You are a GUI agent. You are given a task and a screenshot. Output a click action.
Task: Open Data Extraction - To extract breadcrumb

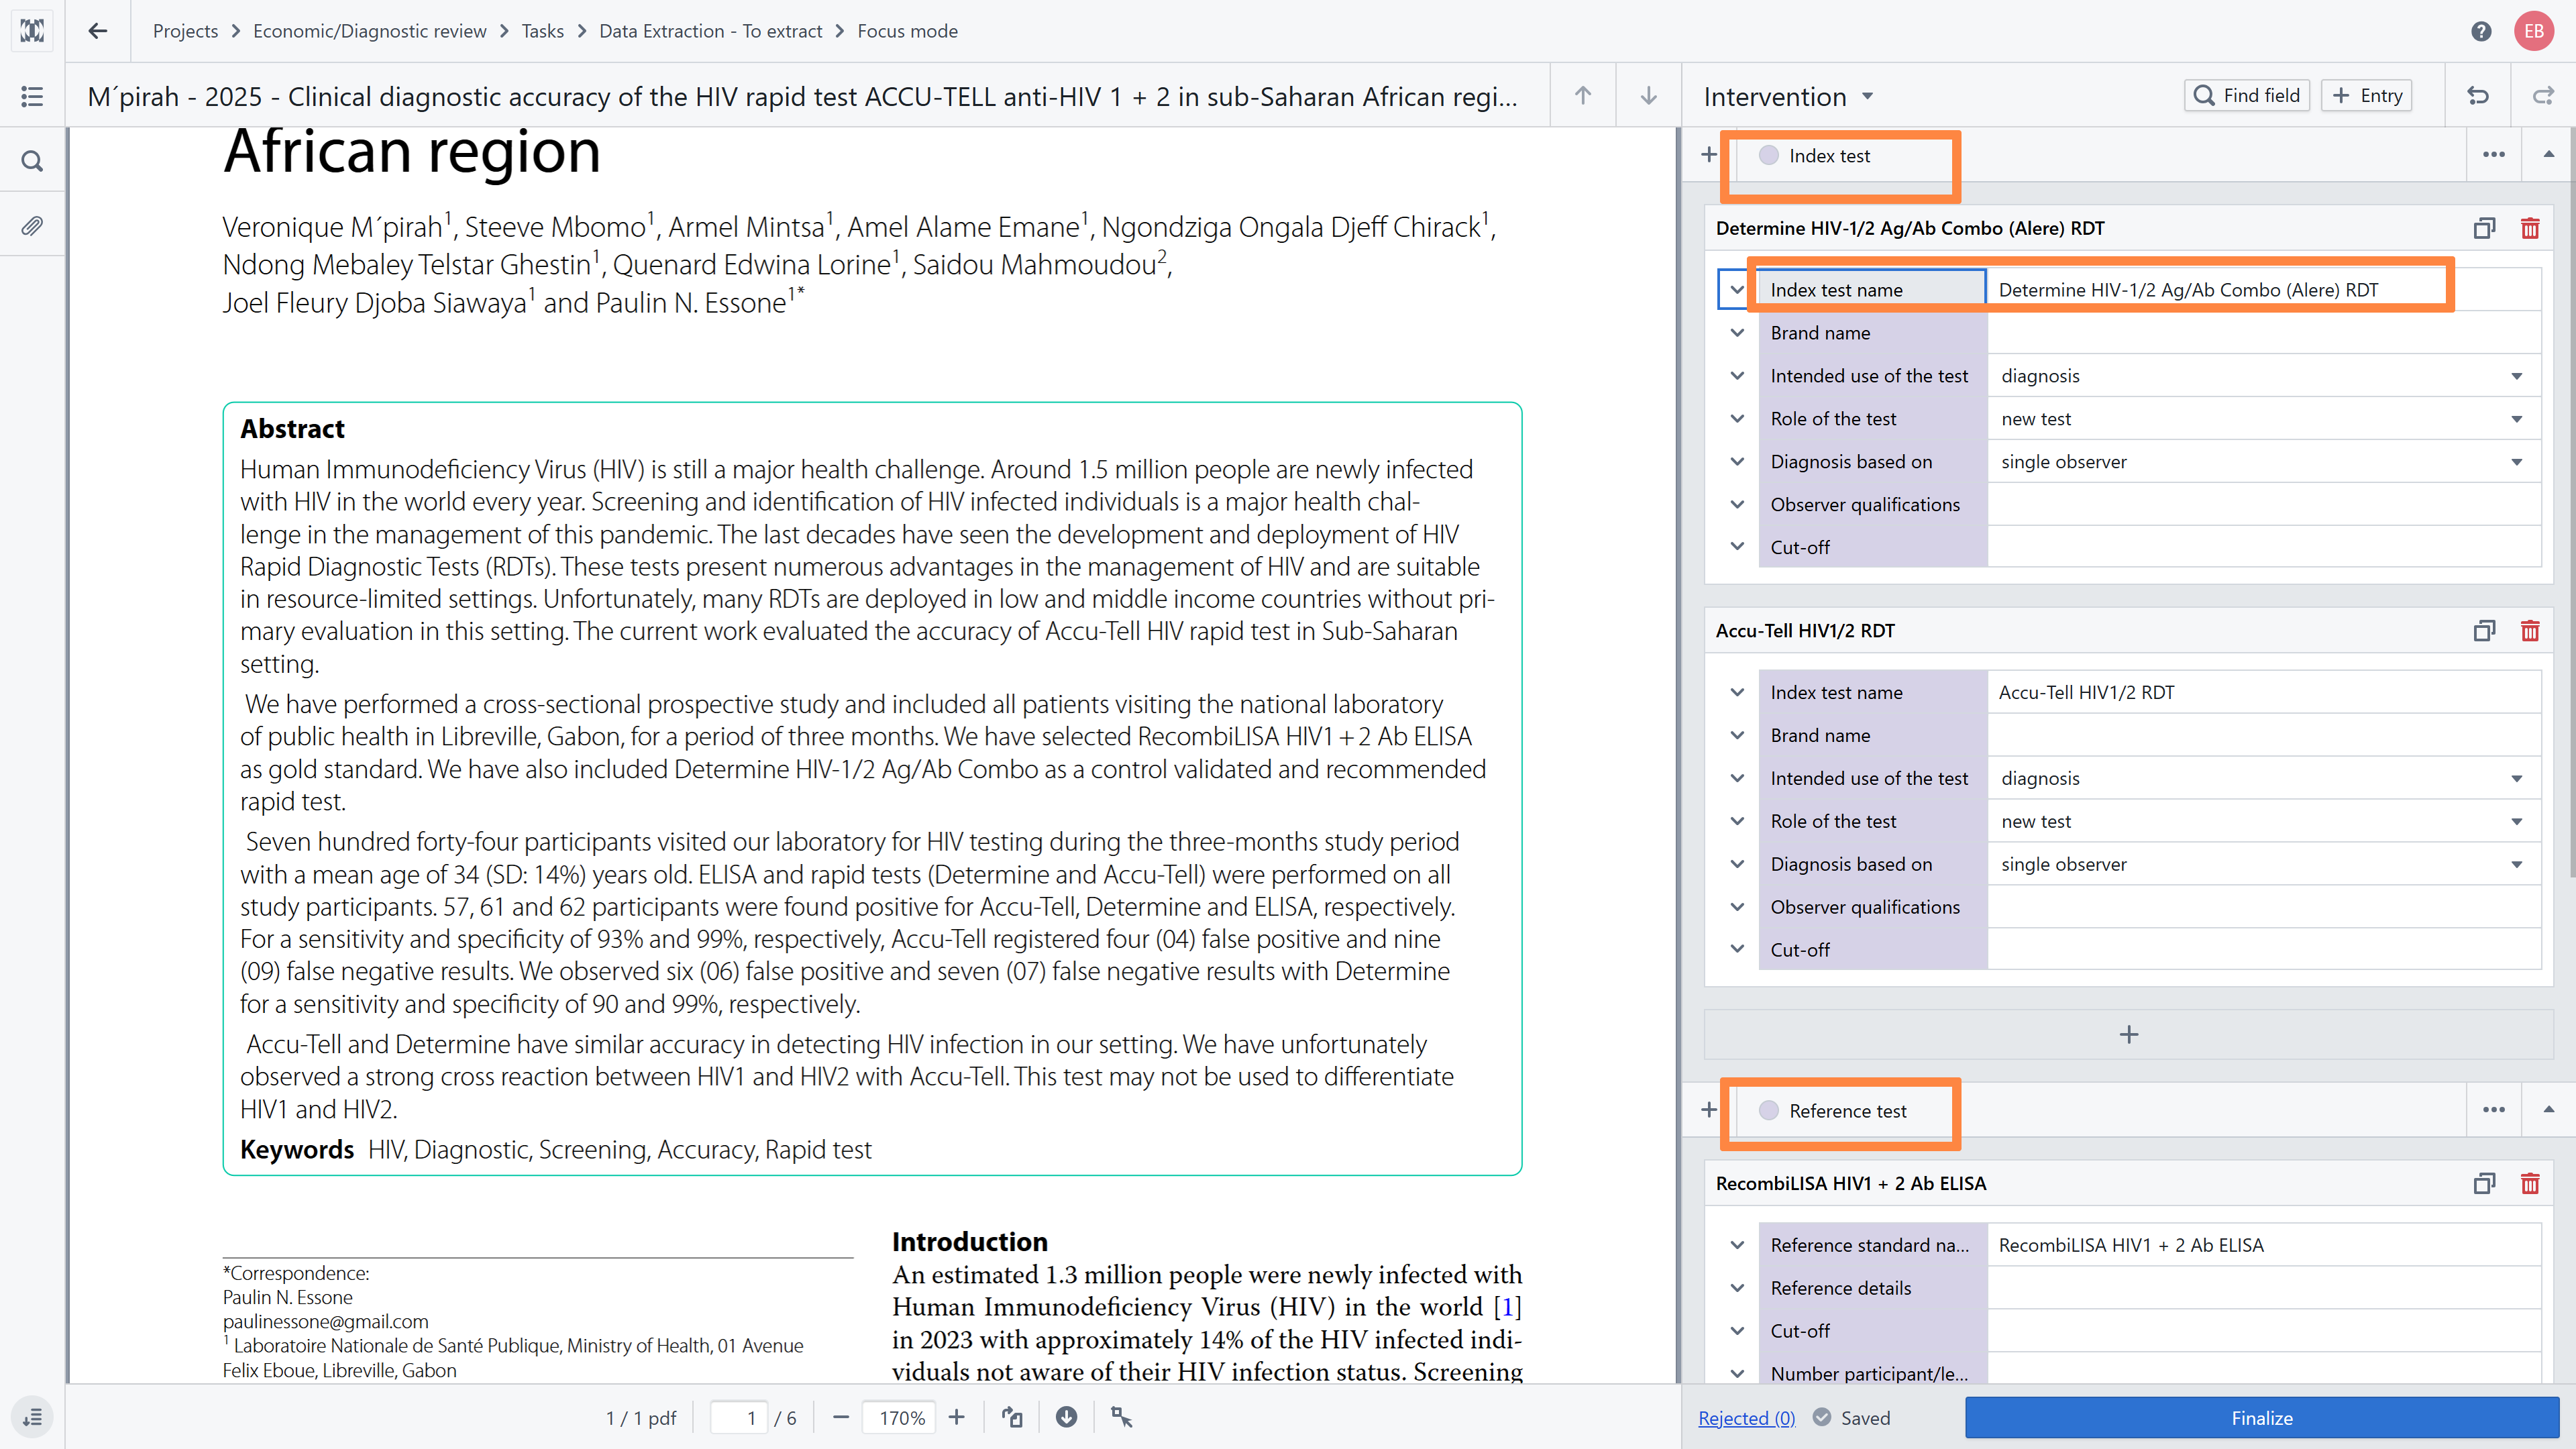pyautogui.click(x=710, y=31)
